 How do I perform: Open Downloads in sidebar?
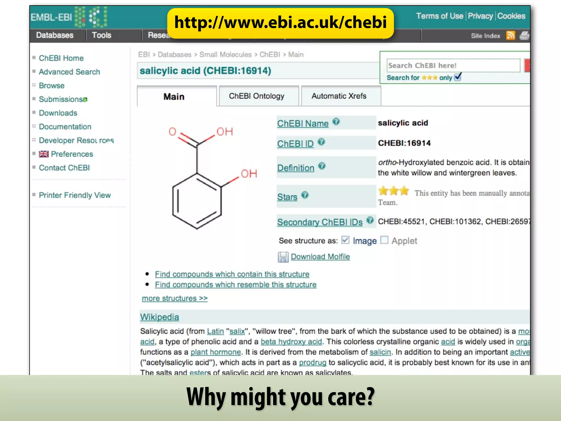58,113
